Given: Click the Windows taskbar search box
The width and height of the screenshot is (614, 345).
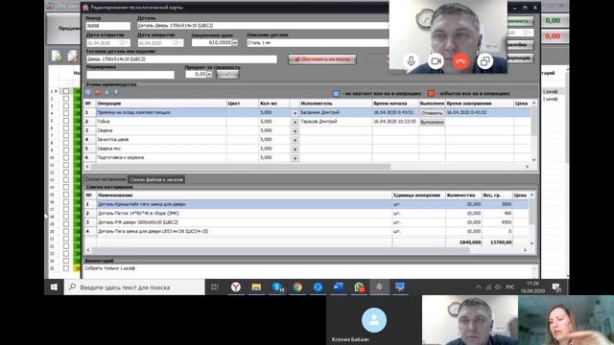Looking at the screenshot, I should pos(134,287).
